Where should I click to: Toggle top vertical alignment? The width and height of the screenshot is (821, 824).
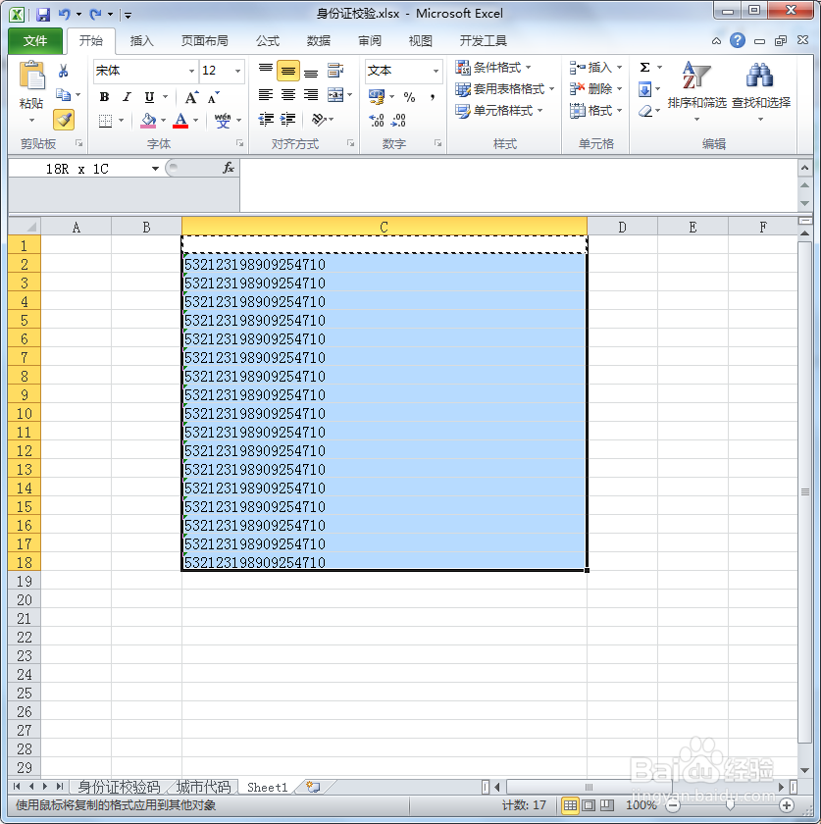[266, 71]
